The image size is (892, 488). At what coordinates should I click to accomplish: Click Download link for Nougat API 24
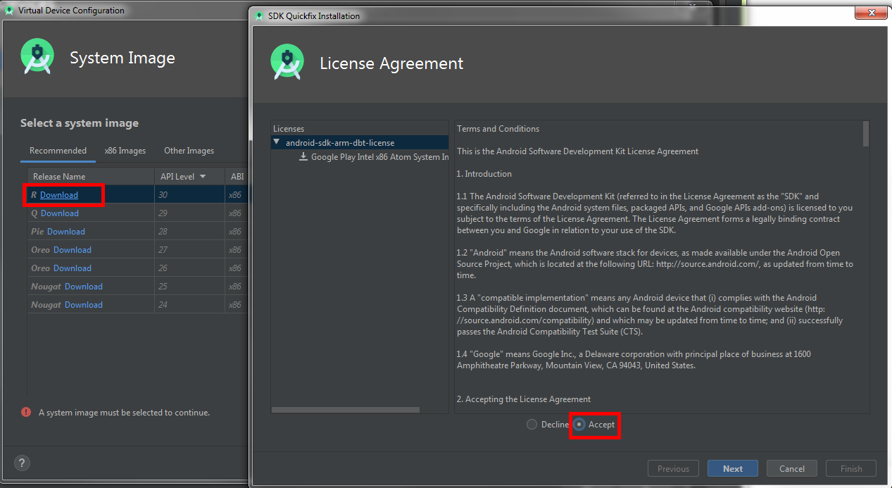pyautogui.click(x=84, y=304)
